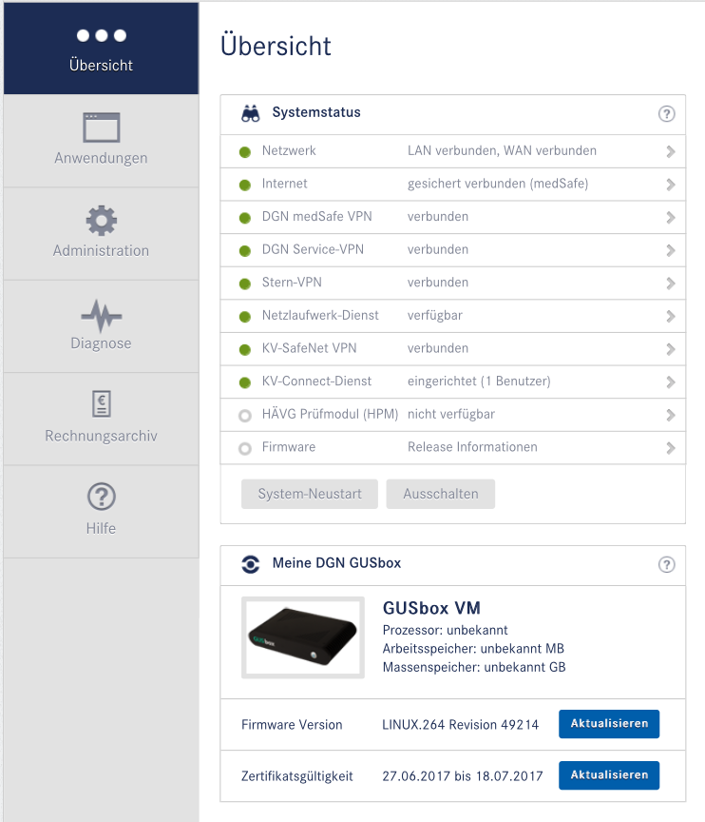Image resolution: width=705 pixels, height=822 pixels.
Task: Click the 'nicht verfügbar' status text
Action: coord(451,415)
